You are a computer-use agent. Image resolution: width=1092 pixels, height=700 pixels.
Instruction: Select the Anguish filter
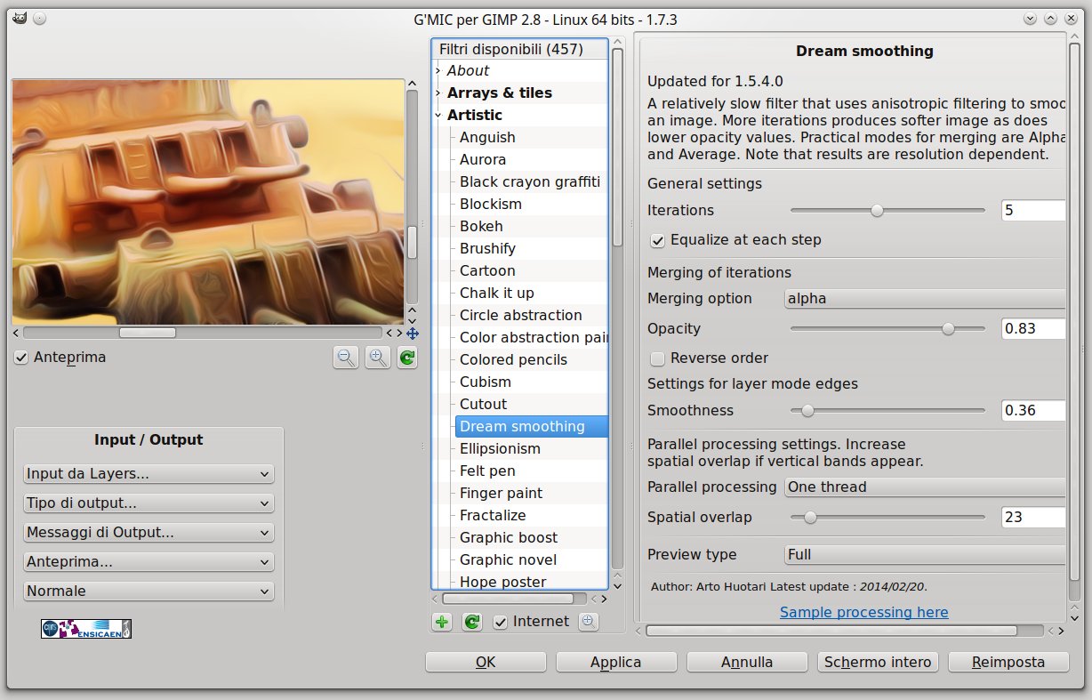pyautogui.click(x=487, y=138)
